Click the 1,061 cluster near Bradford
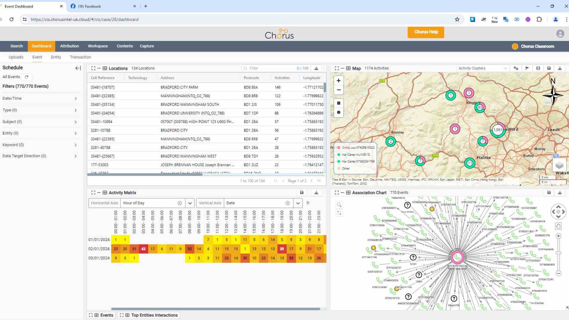Viewport: 569px width, 320px height. click(498, 130)
